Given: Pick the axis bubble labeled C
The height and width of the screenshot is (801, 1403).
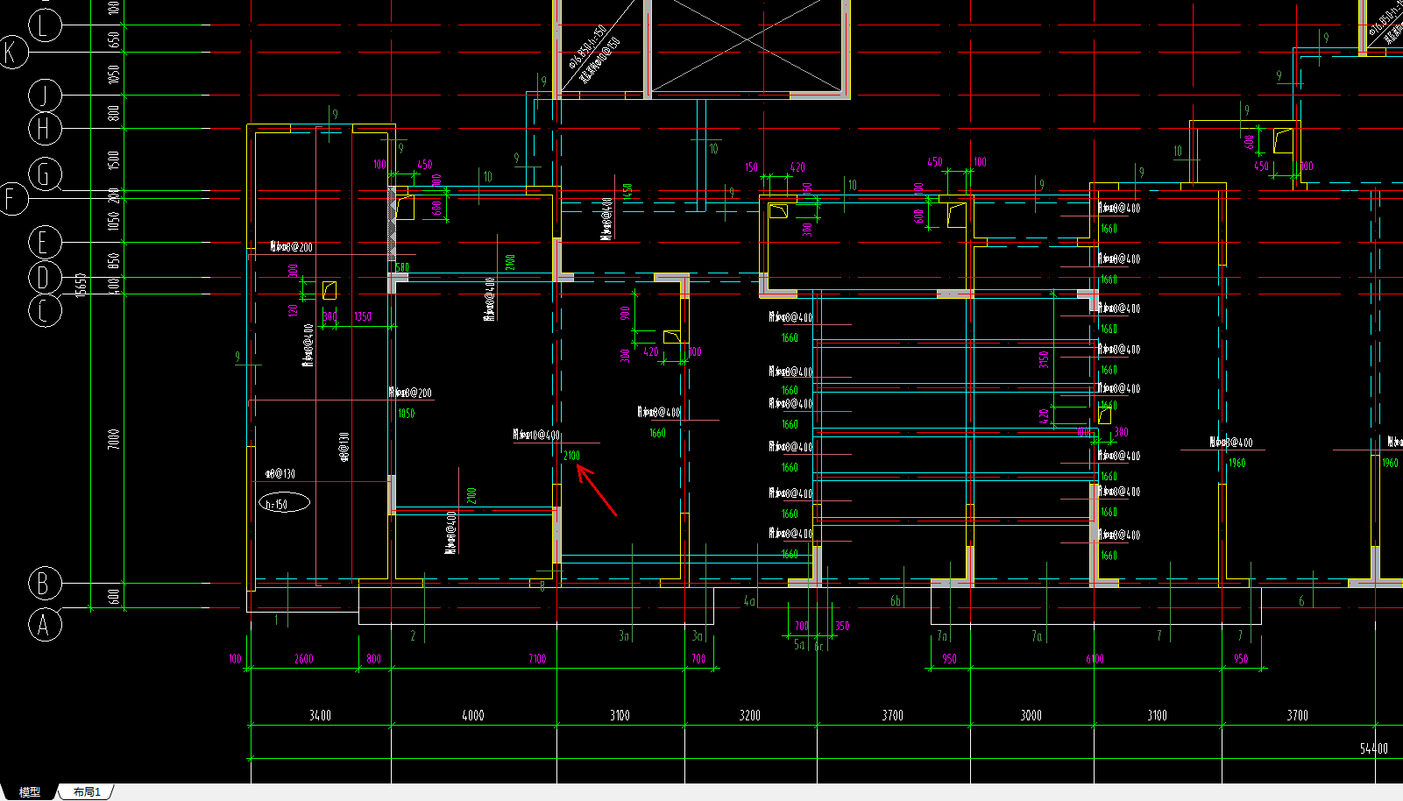Looking at the screenshot, I should coord(45,310).
